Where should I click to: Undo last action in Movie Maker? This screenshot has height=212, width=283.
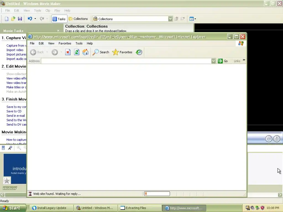pyautogui.click(x=30, y=18)
